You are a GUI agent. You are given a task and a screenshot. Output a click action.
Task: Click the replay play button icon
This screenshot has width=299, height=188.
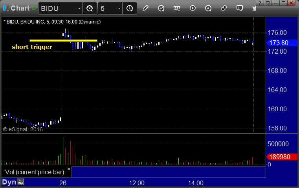(193, 8)
